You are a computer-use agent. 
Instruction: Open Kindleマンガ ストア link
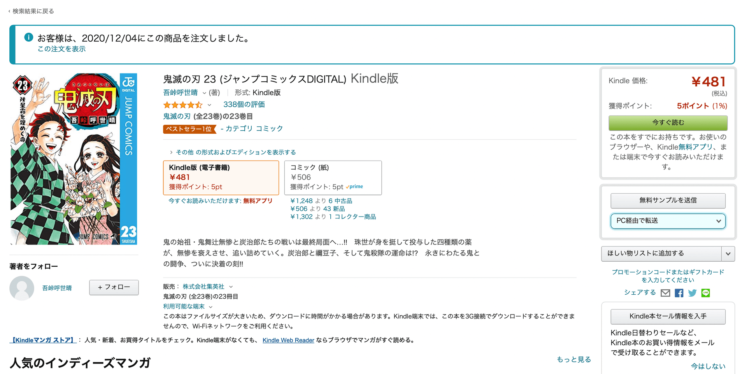coord(43,340)
